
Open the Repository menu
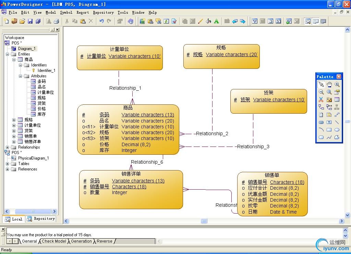(x=104, y=13)
